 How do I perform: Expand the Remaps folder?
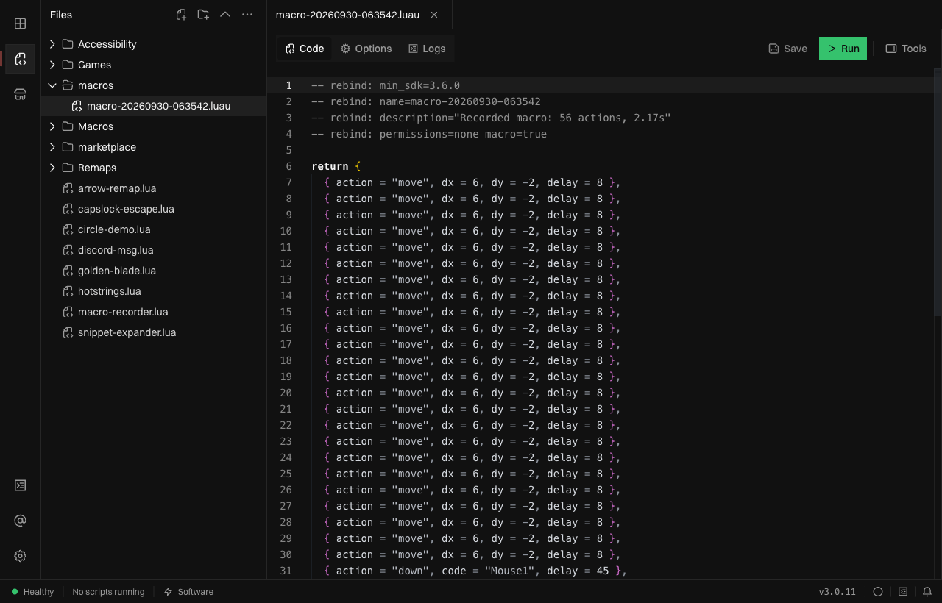click(154, 168)
